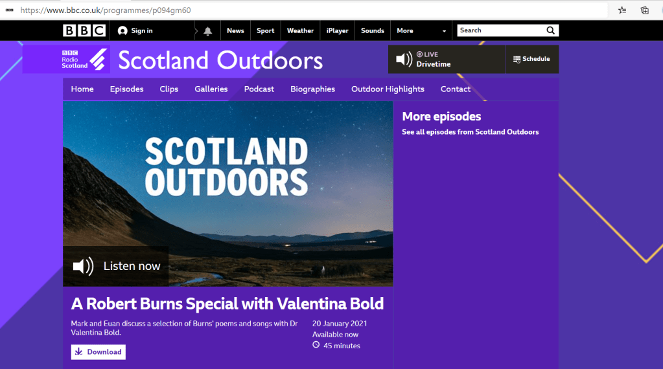Open the Galleries tab

(x=211, y=89)
